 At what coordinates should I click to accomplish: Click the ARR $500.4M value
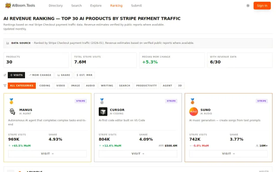tap(168, 146)
